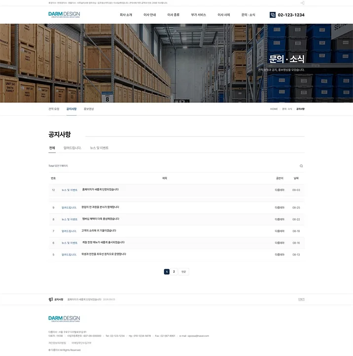The width and height of the screenshot is (353, 356).
Task: Click the DARM DESIGN footer logo
Action: point(64,319)
